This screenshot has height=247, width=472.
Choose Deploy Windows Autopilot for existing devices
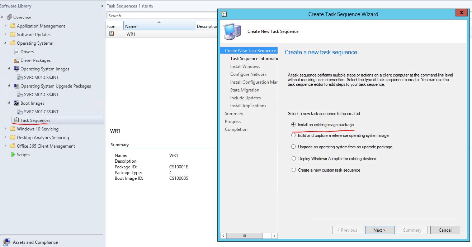point(293,158)
